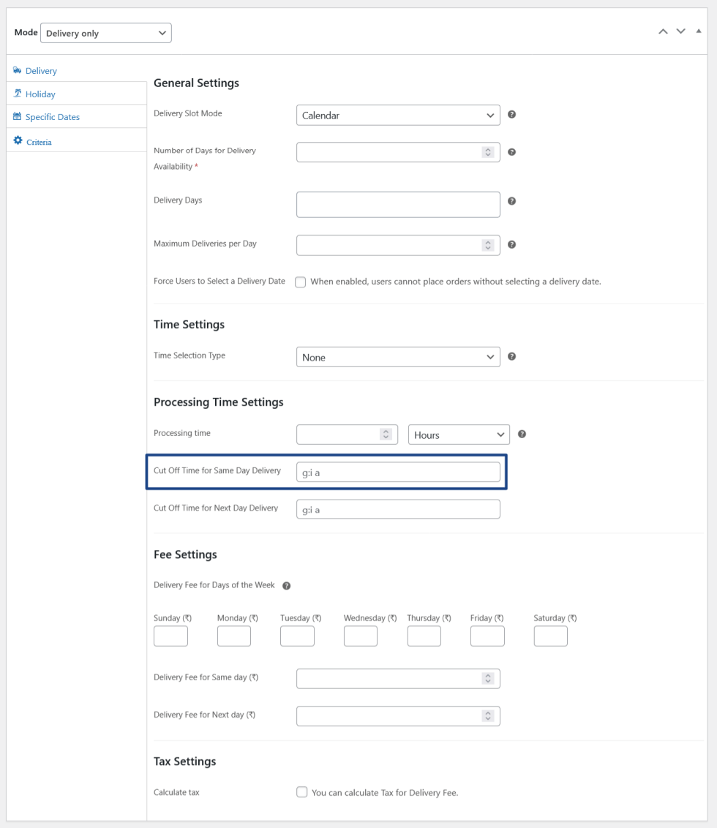Enable Force Users to Select a Delivery Date
The image size is (717, 828).
coord(301,282)
